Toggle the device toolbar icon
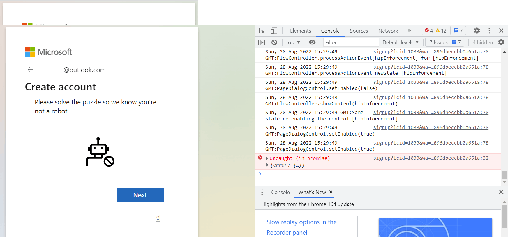Screen dimensions: 508x237 click(x=274, y=31)
